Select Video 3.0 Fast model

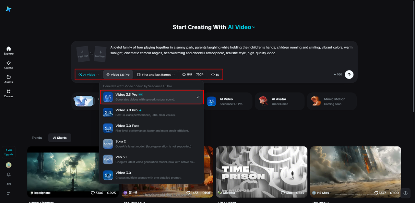[x=152, y=128]
